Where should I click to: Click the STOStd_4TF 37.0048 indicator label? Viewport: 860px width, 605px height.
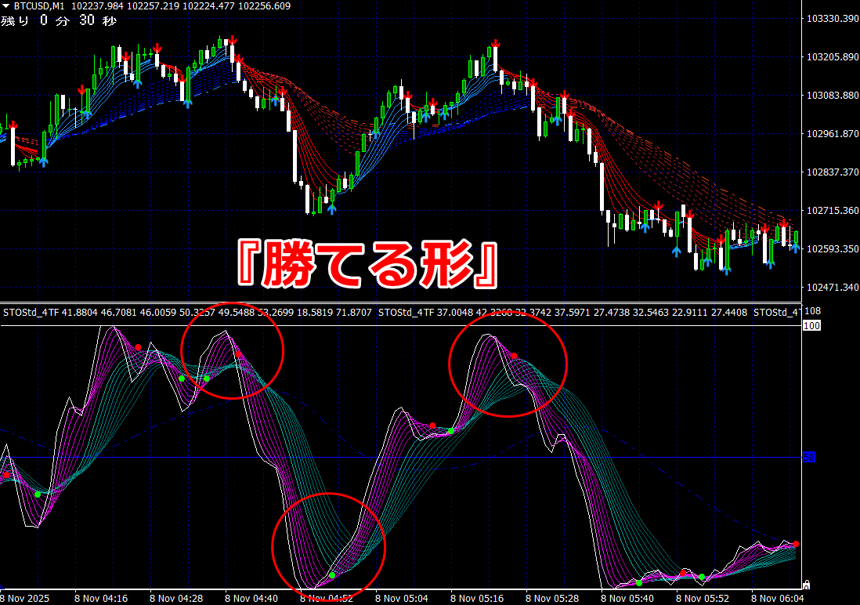[x=425, y=313]
